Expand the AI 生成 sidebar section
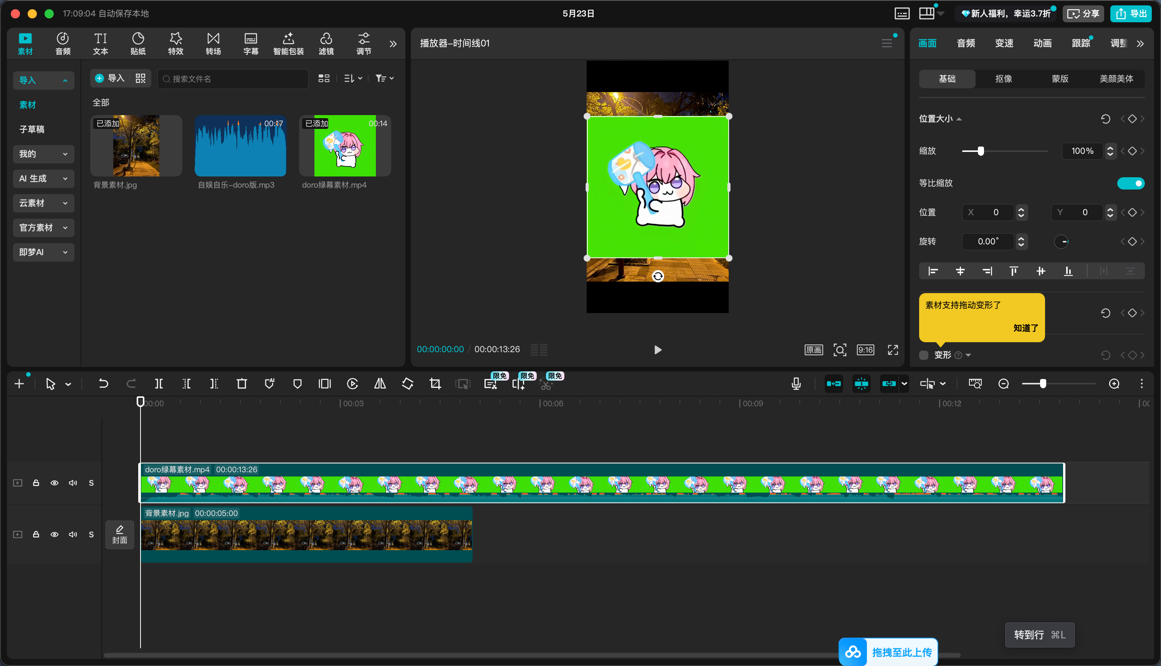This screenshot has height=666, width=1161. (43, 179)
